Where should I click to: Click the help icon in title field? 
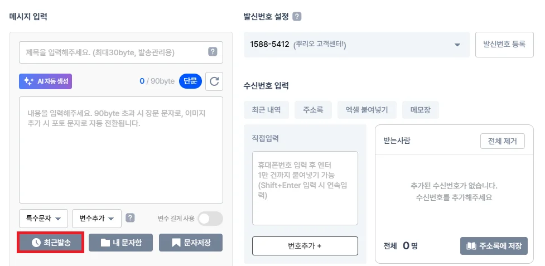coord(213,52)
